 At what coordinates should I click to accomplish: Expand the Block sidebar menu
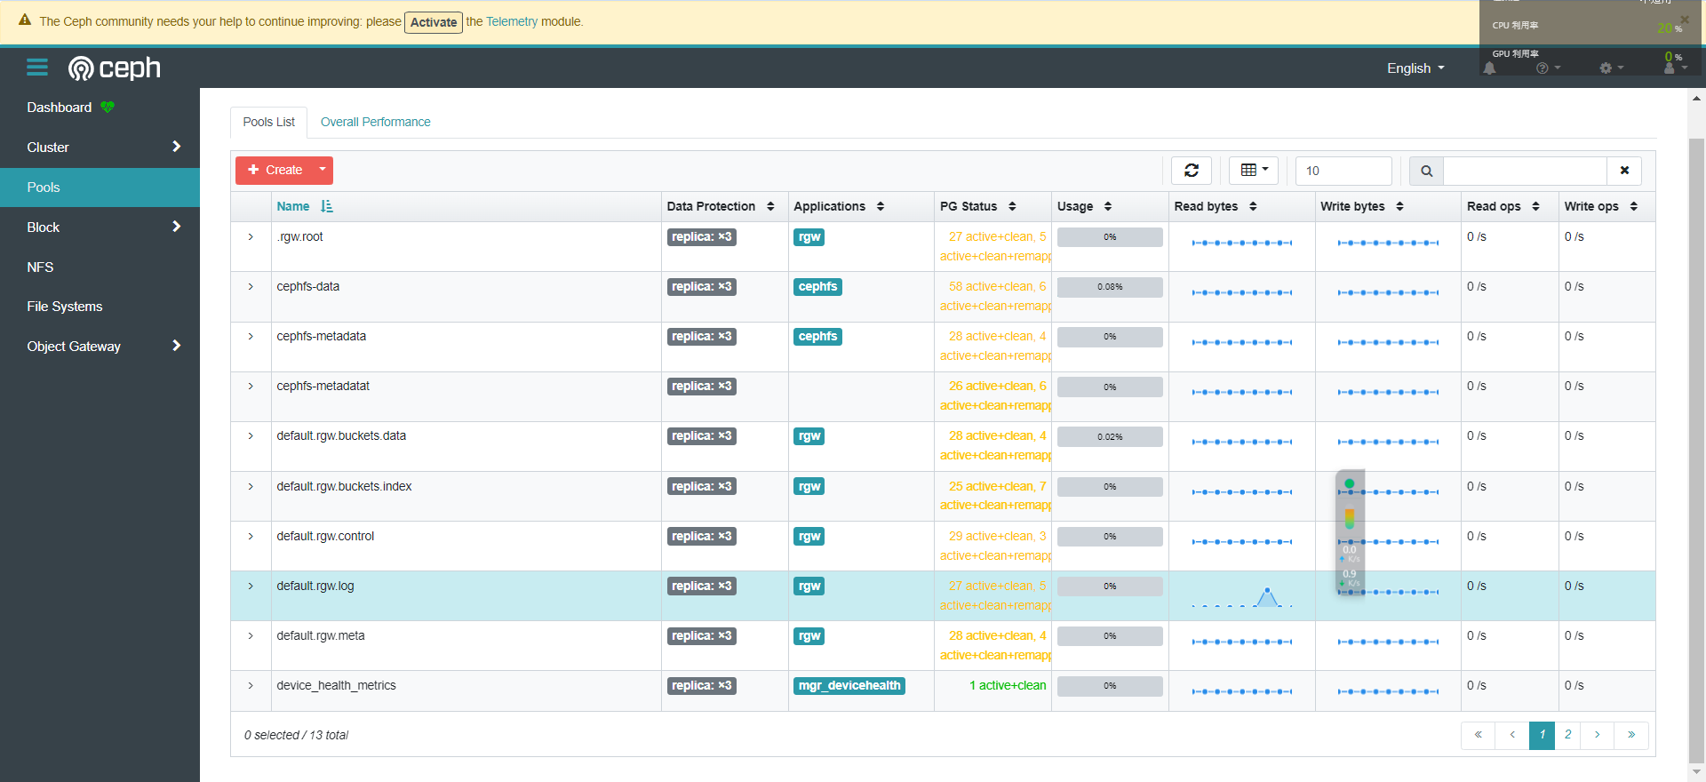[x=100, y=227]
